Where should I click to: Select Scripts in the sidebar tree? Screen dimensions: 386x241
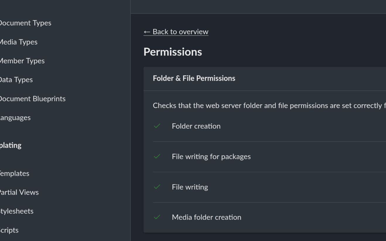point(9,230)
